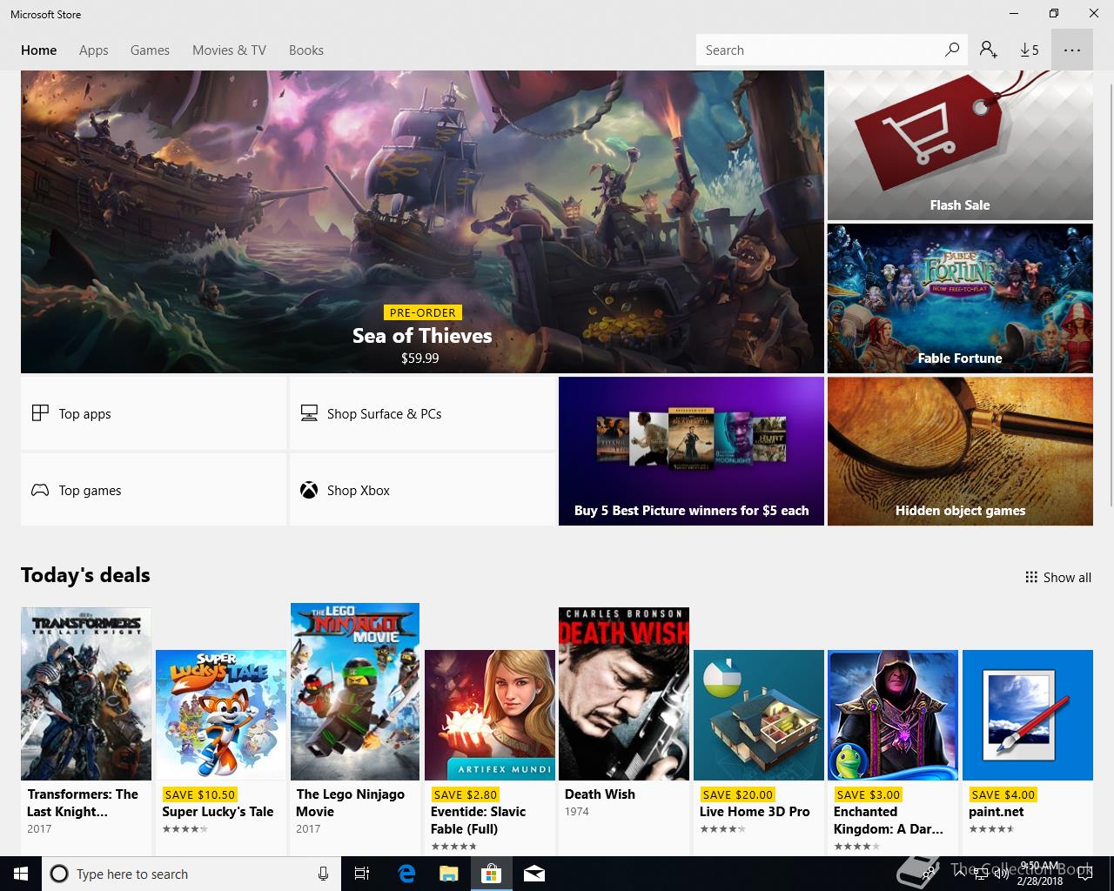Open Enchanted Kingdom game art
1114x891 pixels.
click(893, 715)
